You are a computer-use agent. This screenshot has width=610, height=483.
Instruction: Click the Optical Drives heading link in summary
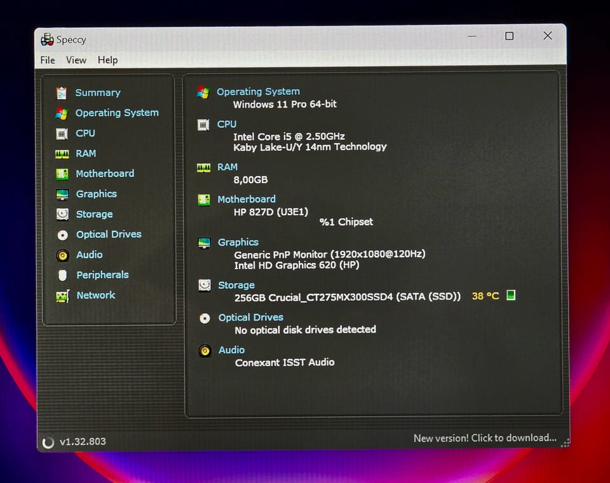[x=251, y=318]
